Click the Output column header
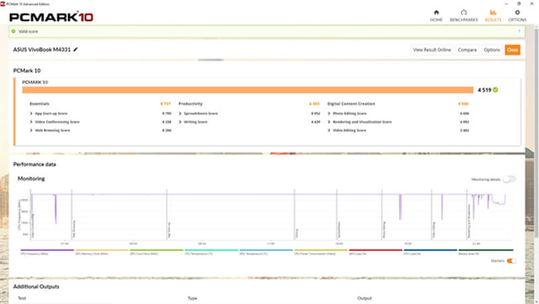 pos(364,298)
